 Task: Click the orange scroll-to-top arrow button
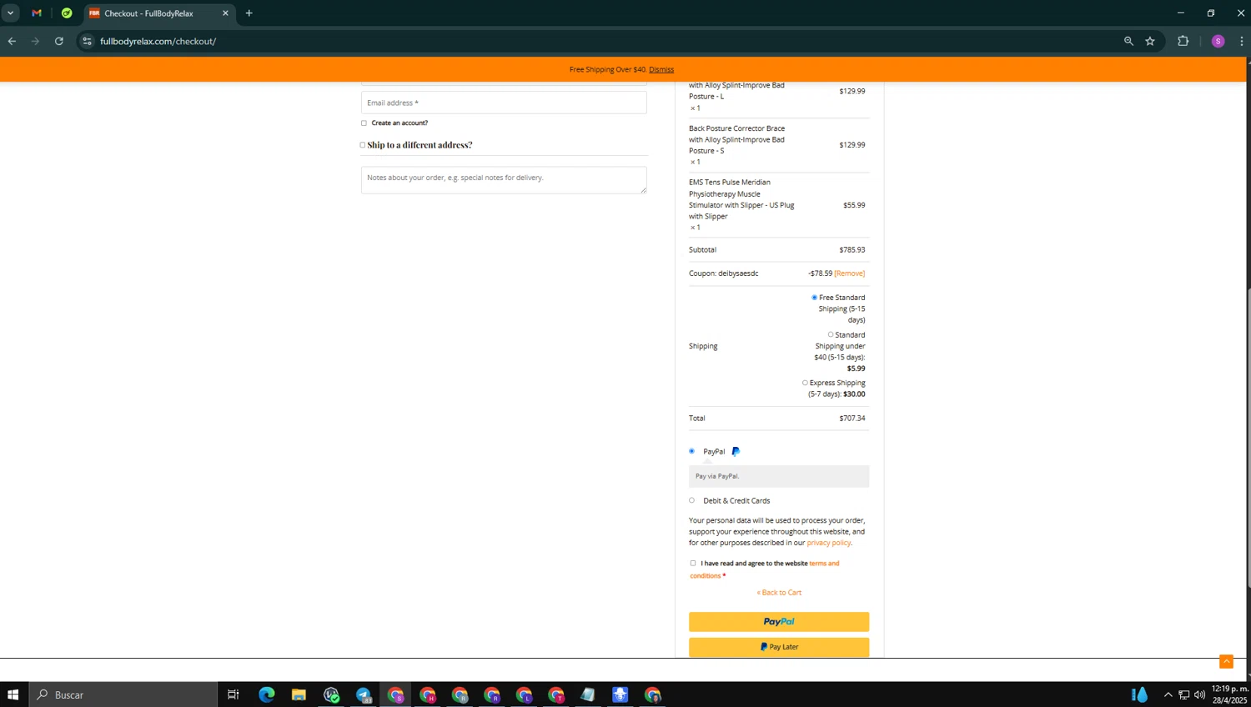[1226, 661]
